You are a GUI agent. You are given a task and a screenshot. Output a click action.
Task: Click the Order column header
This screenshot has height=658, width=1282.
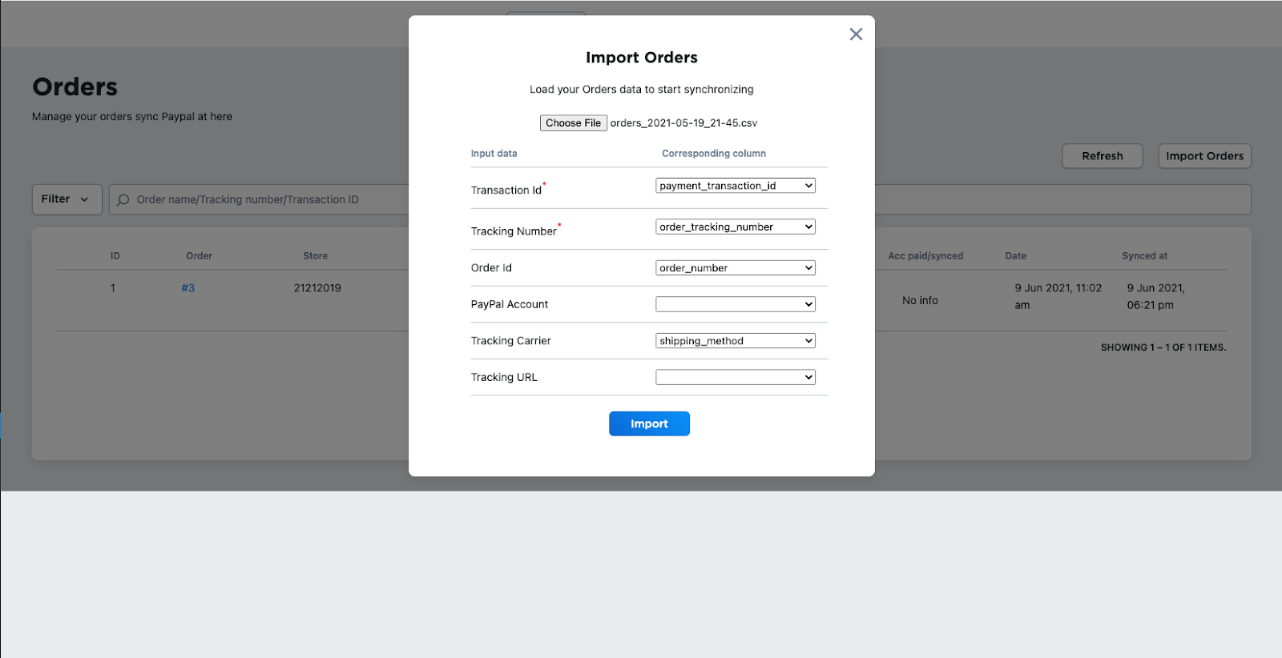point(199,256)
